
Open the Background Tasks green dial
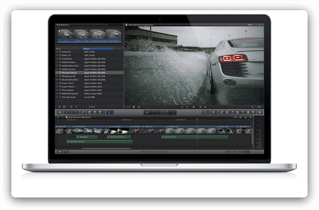coord(147,113)
